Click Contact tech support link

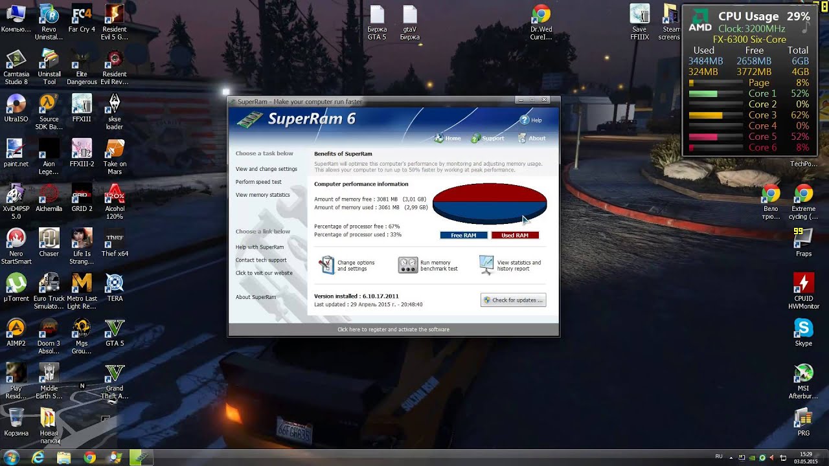(x=261, y=260)
